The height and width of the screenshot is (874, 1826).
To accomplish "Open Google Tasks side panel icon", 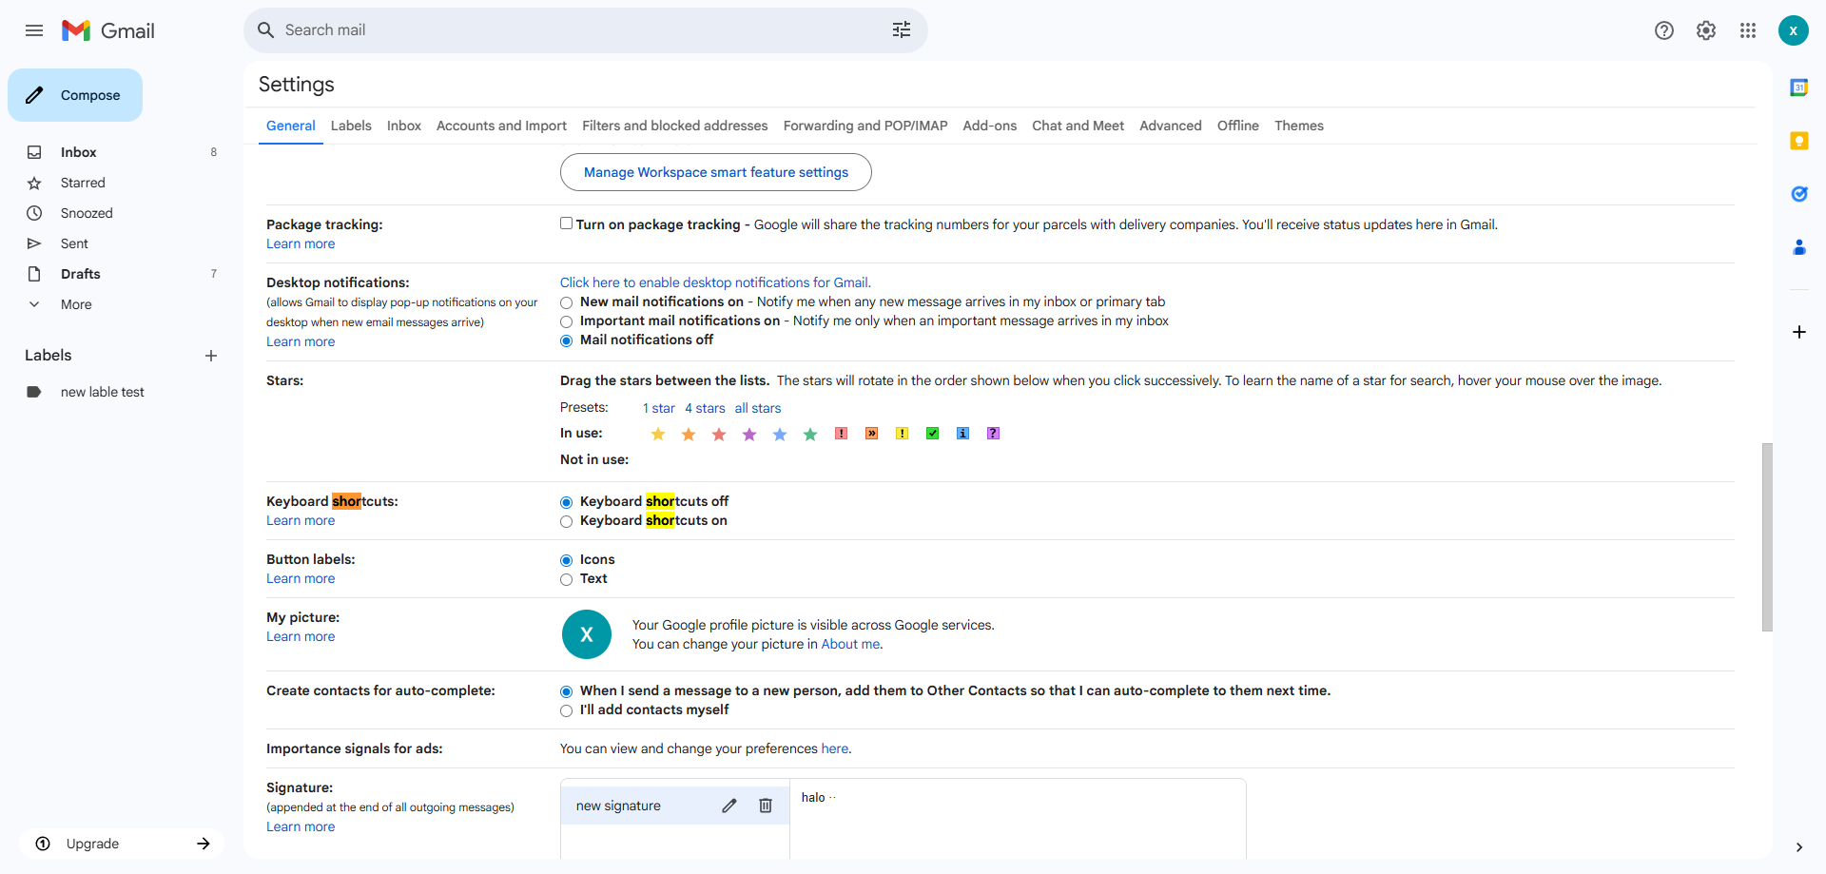I will [1799, 194].
